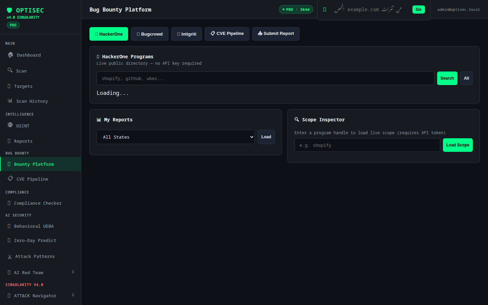Click the Scan magnifier icon in sidebar
This screenshot has height=305, width=488.
pyautogui.click(x=10, y=70)
